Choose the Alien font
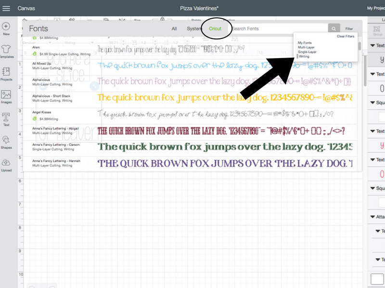This screenshot has width=385, height=288. coord(190,51)
